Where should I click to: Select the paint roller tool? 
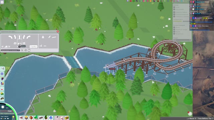[62, 118]
